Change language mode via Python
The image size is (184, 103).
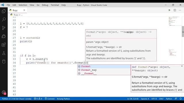[x=169, y=99]
